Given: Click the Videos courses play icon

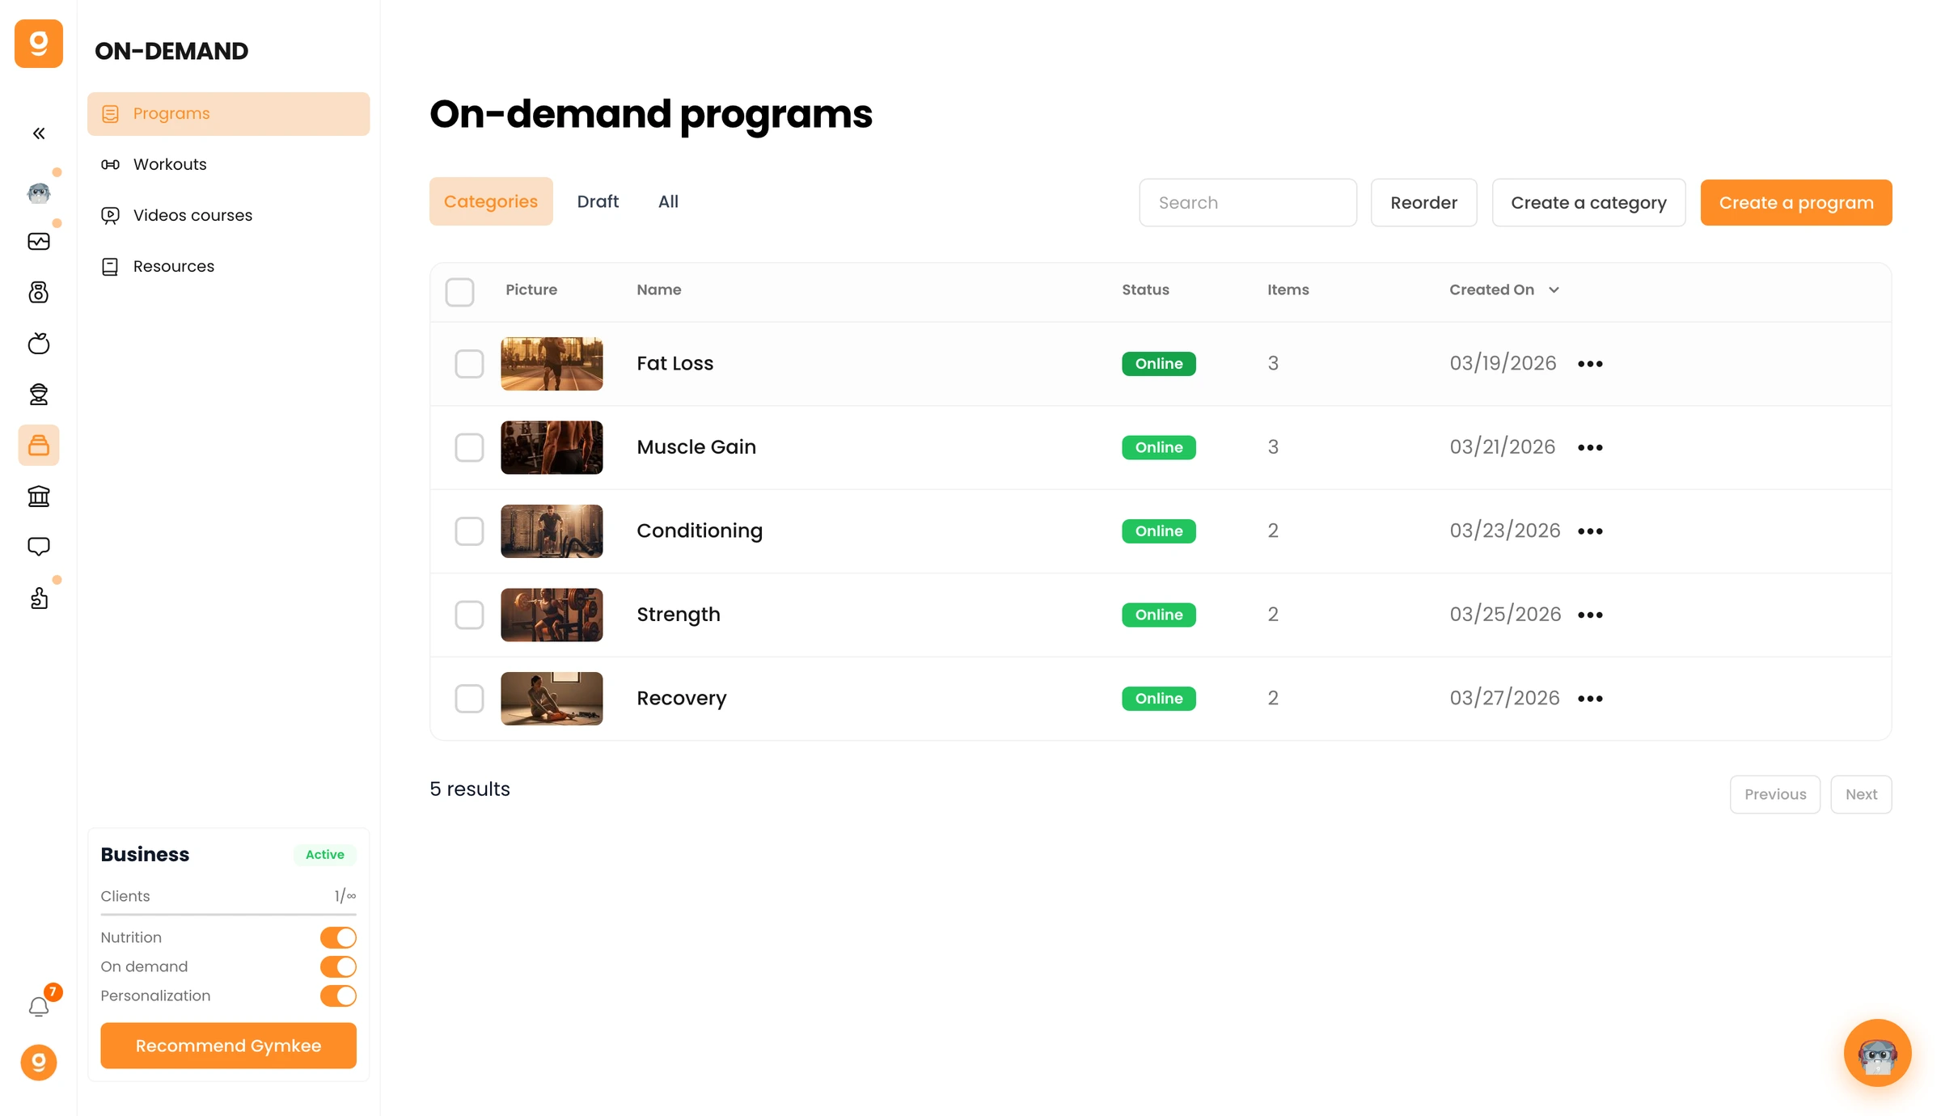Looking at the screenshot, I should click(x=111, y=215).
